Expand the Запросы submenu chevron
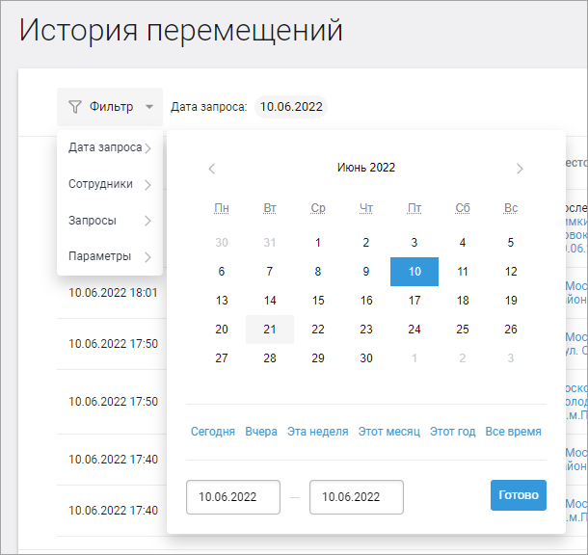Image resolution: width=588 pixels, height=555 pixels. 147,221
